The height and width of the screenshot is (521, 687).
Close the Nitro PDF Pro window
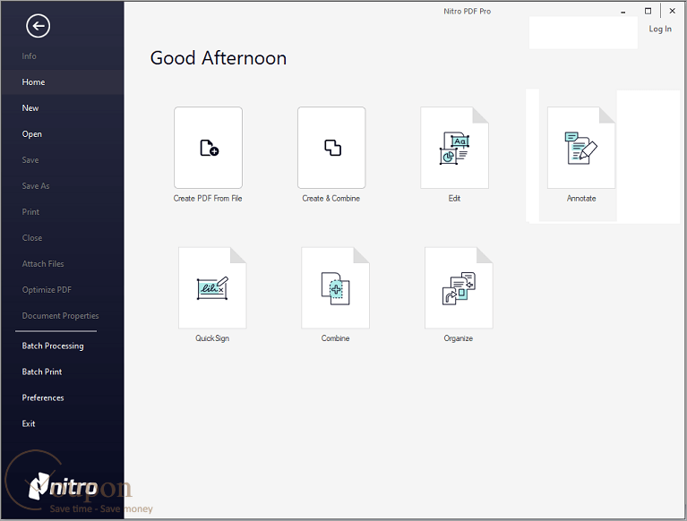coord(672,11)
